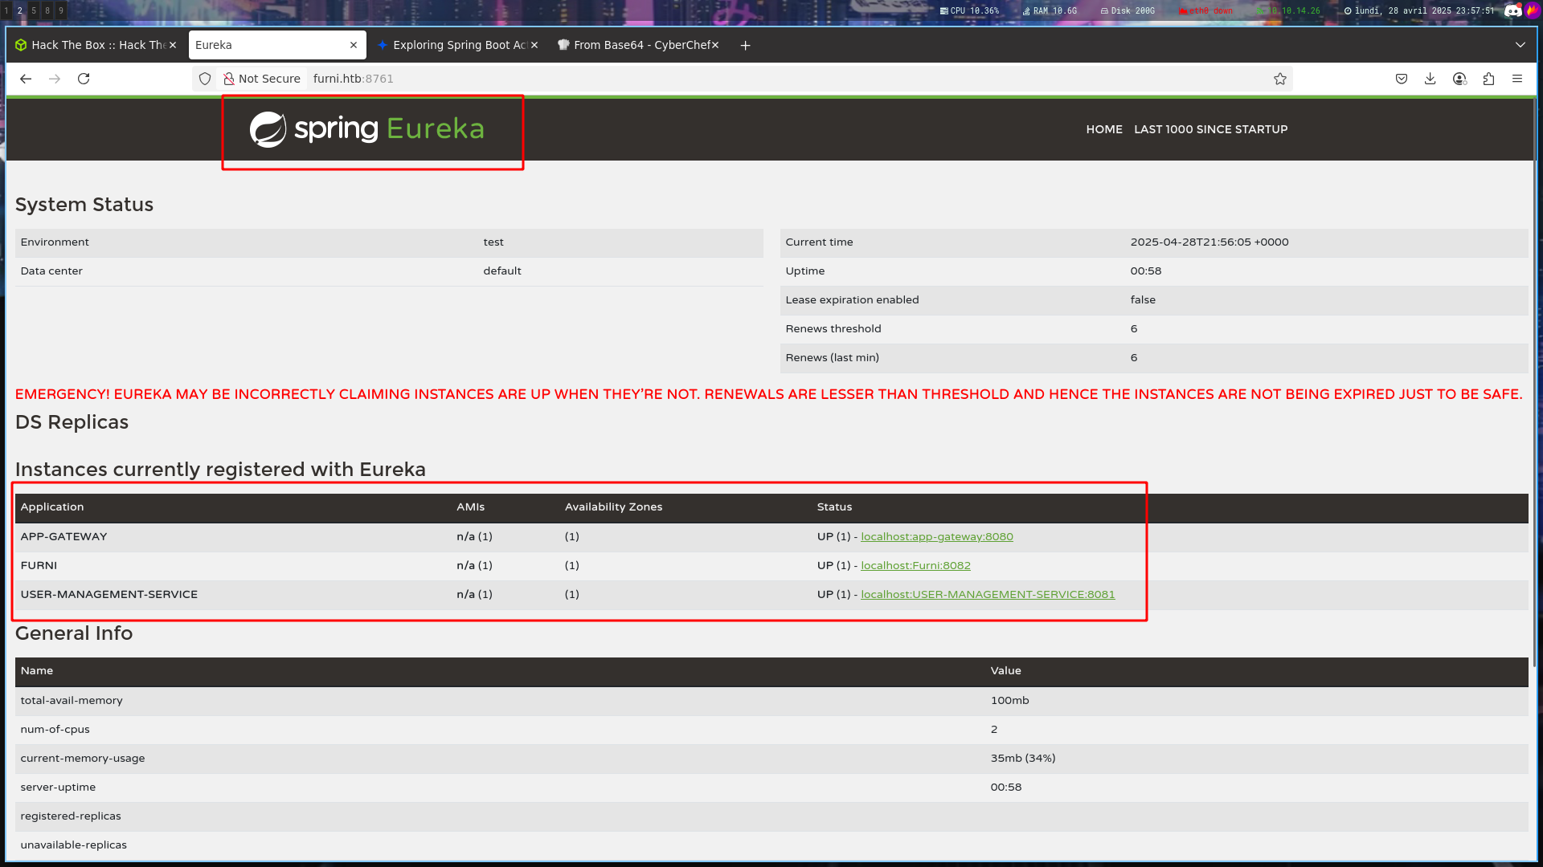Open the USER-MANAGEMENT-SERVICE:8081 status link
1543x867 pixels.
coord(987,595)
